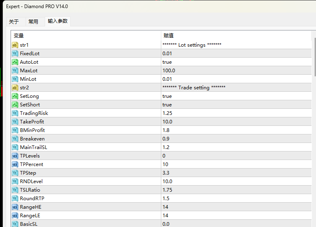
Task: Switch to the 关于 tab
Action: (x=14, y=22)
